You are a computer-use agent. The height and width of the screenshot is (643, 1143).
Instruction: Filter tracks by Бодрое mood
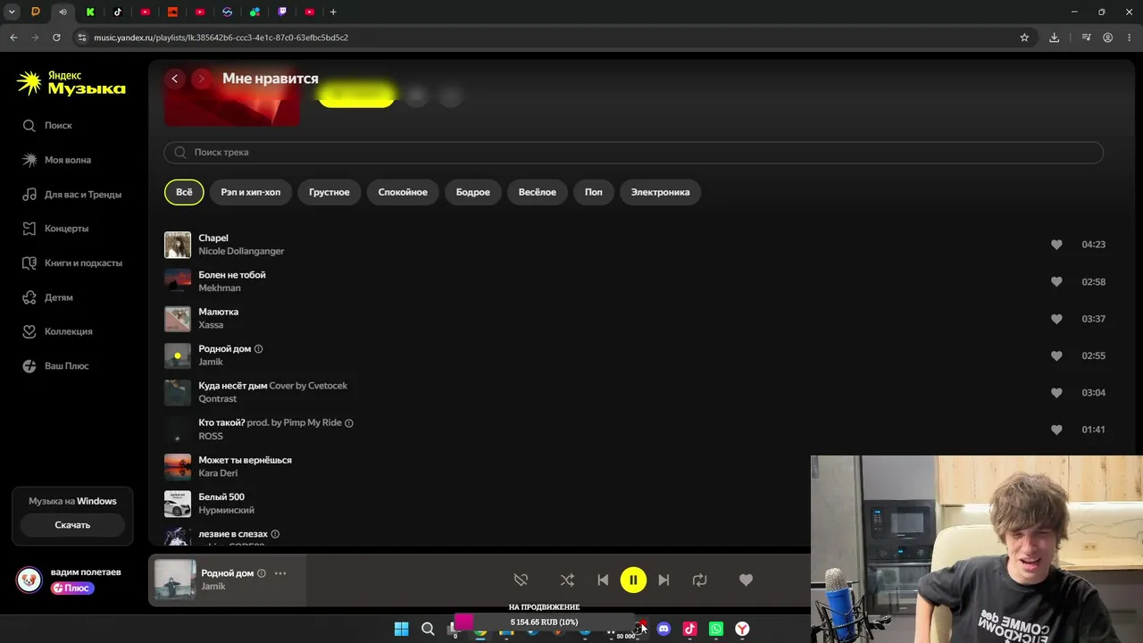pyautogui.click(x=473, y=192)
